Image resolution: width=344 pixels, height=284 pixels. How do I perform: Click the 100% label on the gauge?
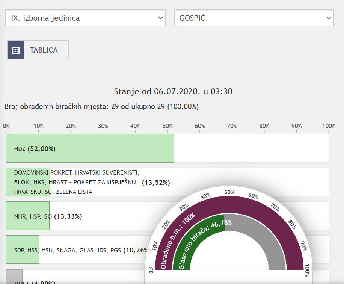307,269
